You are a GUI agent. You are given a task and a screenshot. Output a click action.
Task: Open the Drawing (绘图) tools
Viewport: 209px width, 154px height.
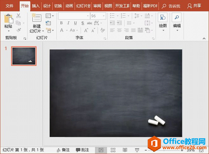pos(163,22)
